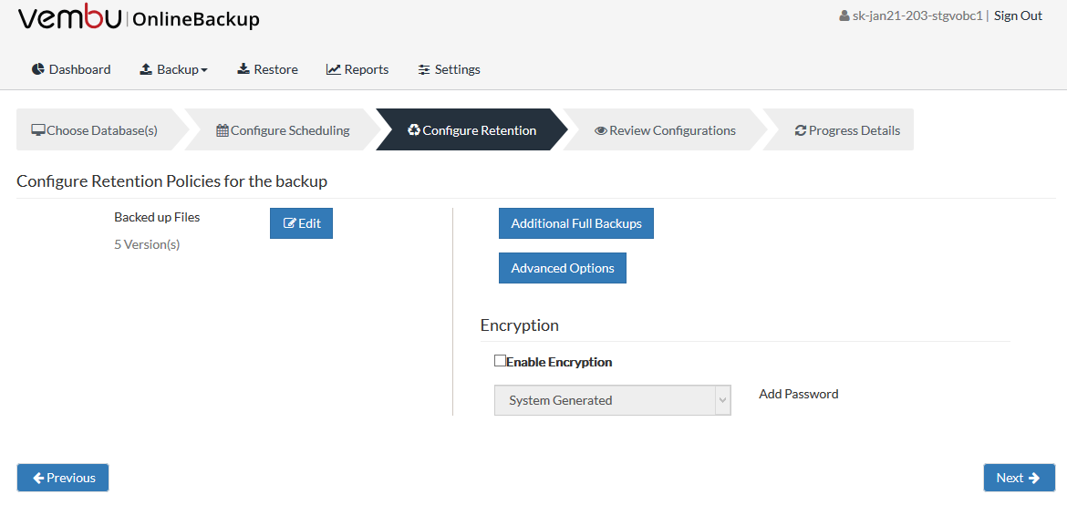
Task: Click the Backup upload icon
Action: (x=146, y=69)
